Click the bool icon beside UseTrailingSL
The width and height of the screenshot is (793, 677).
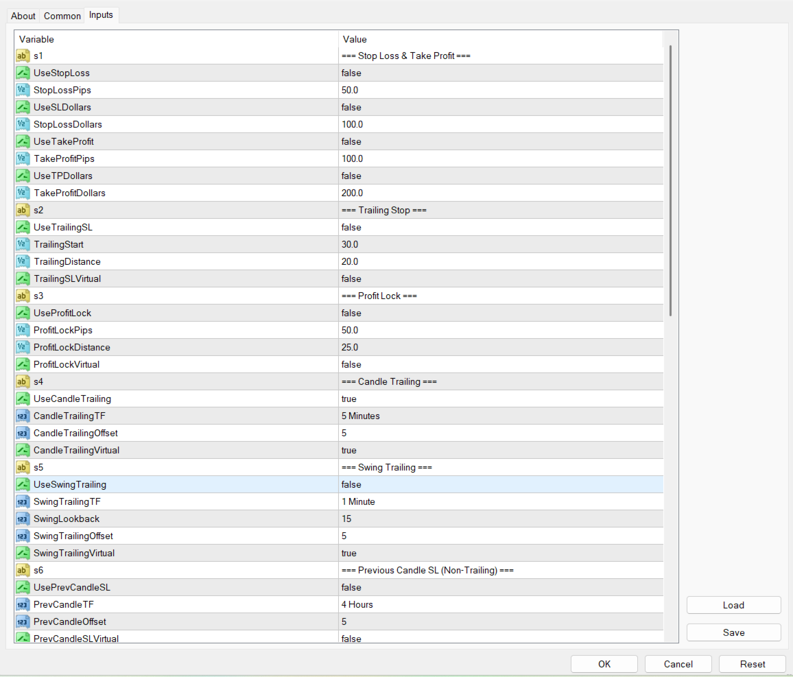(x=23, y=227)
